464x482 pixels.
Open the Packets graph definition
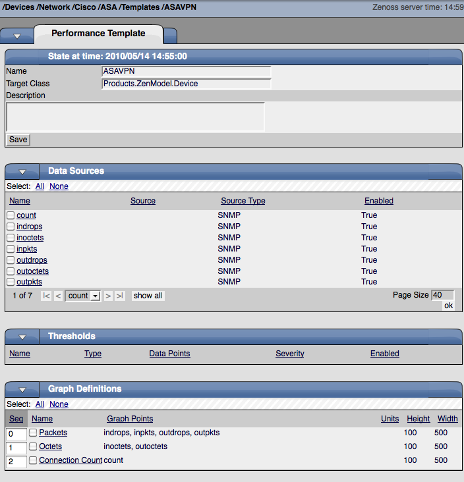coord(53,433)
